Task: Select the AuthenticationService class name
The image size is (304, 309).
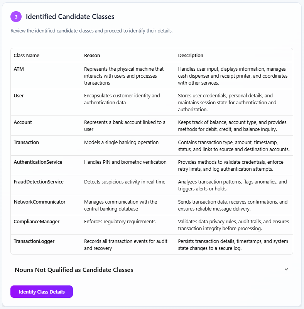Action: (x=38, y=162)
